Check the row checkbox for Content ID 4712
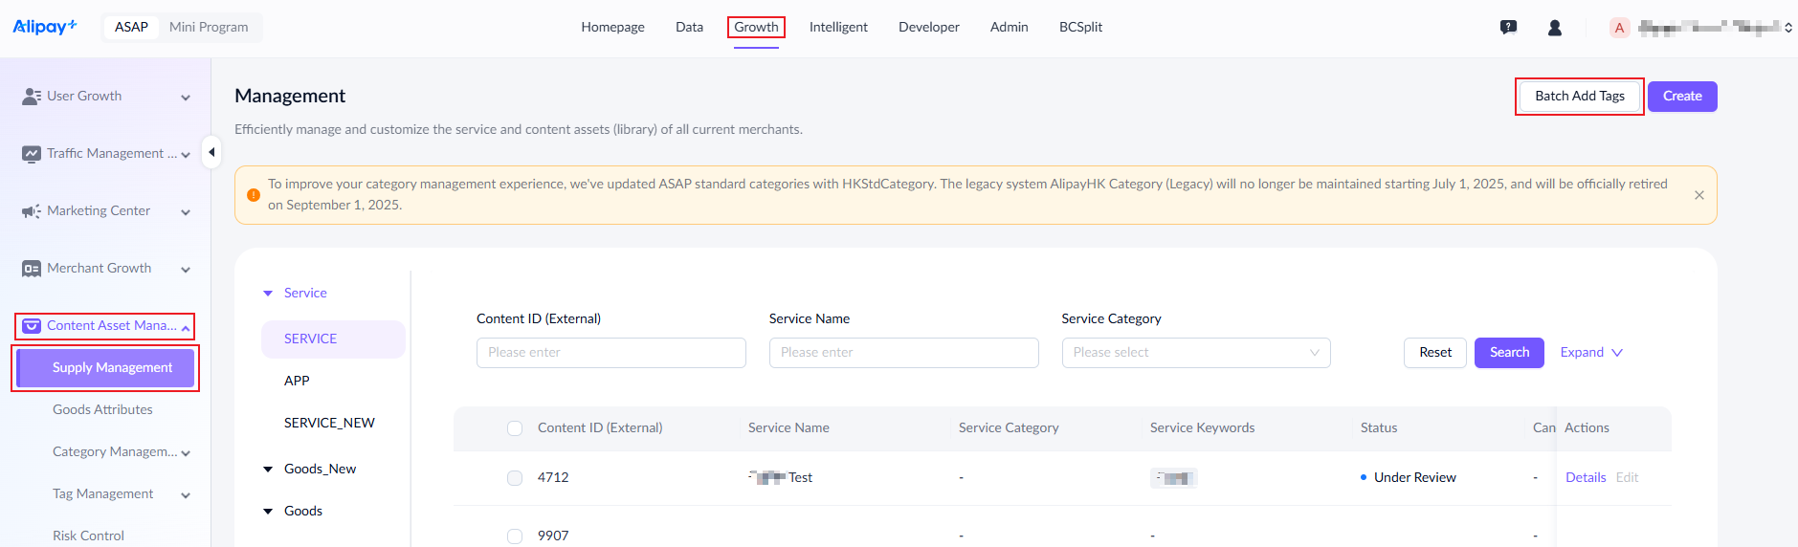This screenshot has height=547, width=1798. coord(515,478)
